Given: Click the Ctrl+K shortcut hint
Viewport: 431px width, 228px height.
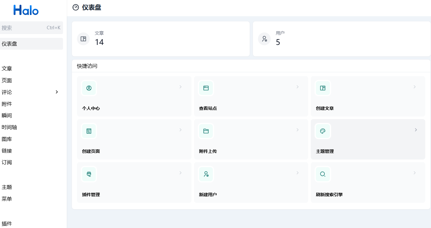Looking at the screenshot, I should (x=53, y=28).
